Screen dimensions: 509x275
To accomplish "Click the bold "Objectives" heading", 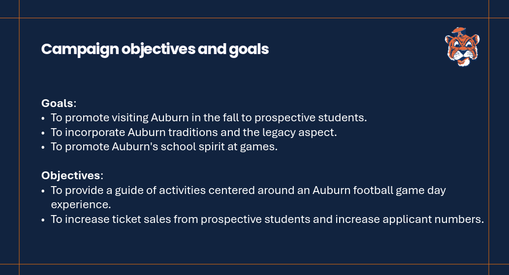I will 70,176.
